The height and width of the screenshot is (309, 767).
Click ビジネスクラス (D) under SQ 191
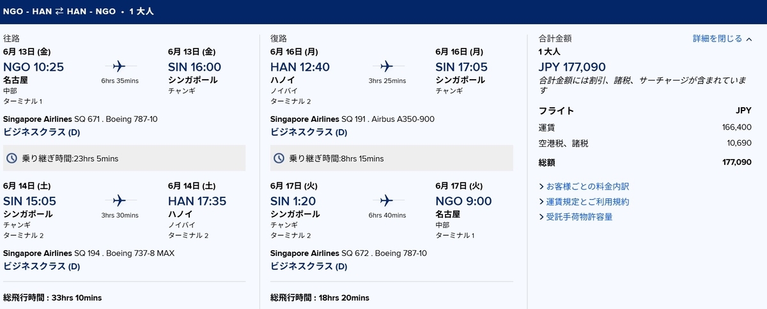pyautogui.click(x=309, y=132)
